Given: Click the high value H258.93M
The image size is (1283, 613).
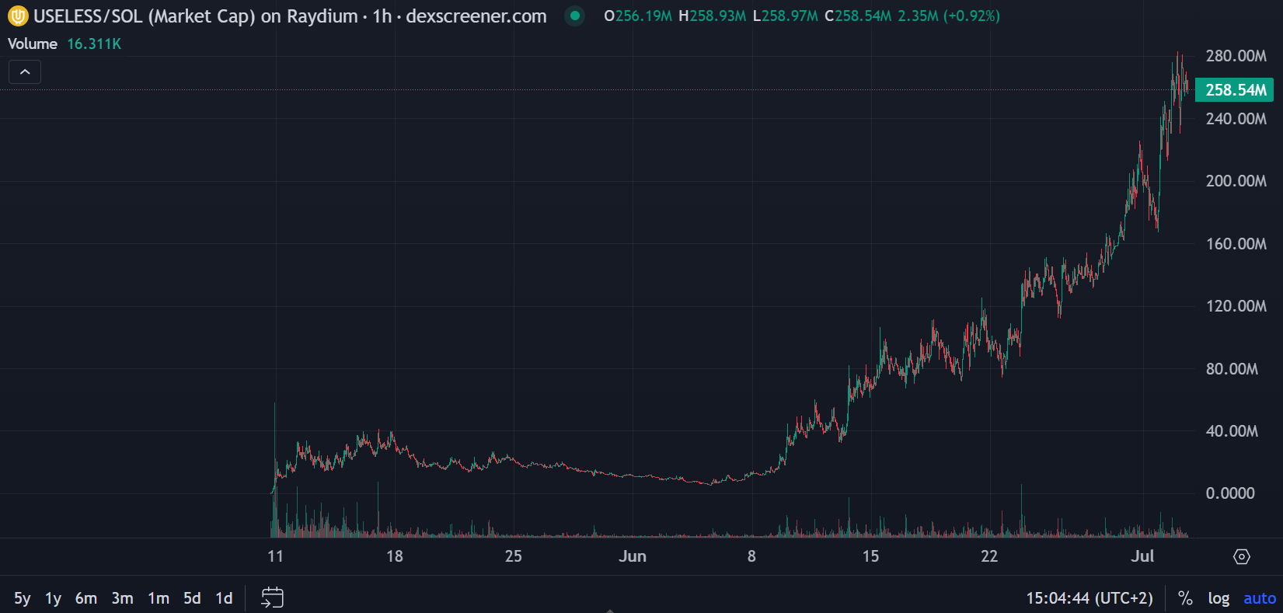Looking at the screenshot, I should (713, 16).
